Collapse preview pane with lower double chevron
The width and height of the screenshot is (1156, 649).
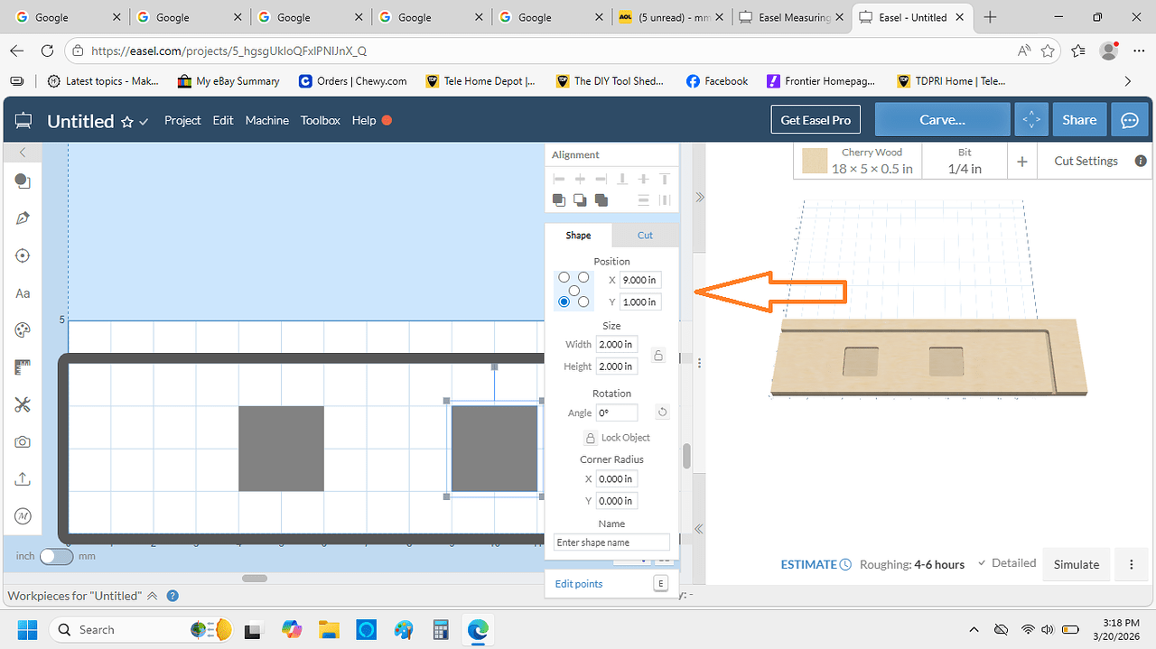point(699,529)
